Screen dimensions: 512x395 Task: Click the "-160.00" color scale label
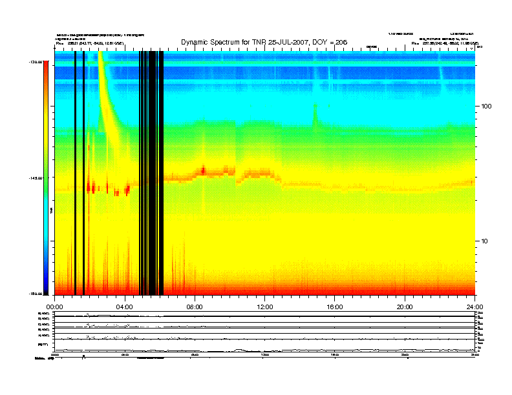click(36, 294)
